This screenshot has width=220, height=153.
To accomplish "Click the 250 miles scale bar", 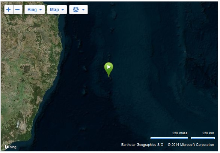I will 169,138.
